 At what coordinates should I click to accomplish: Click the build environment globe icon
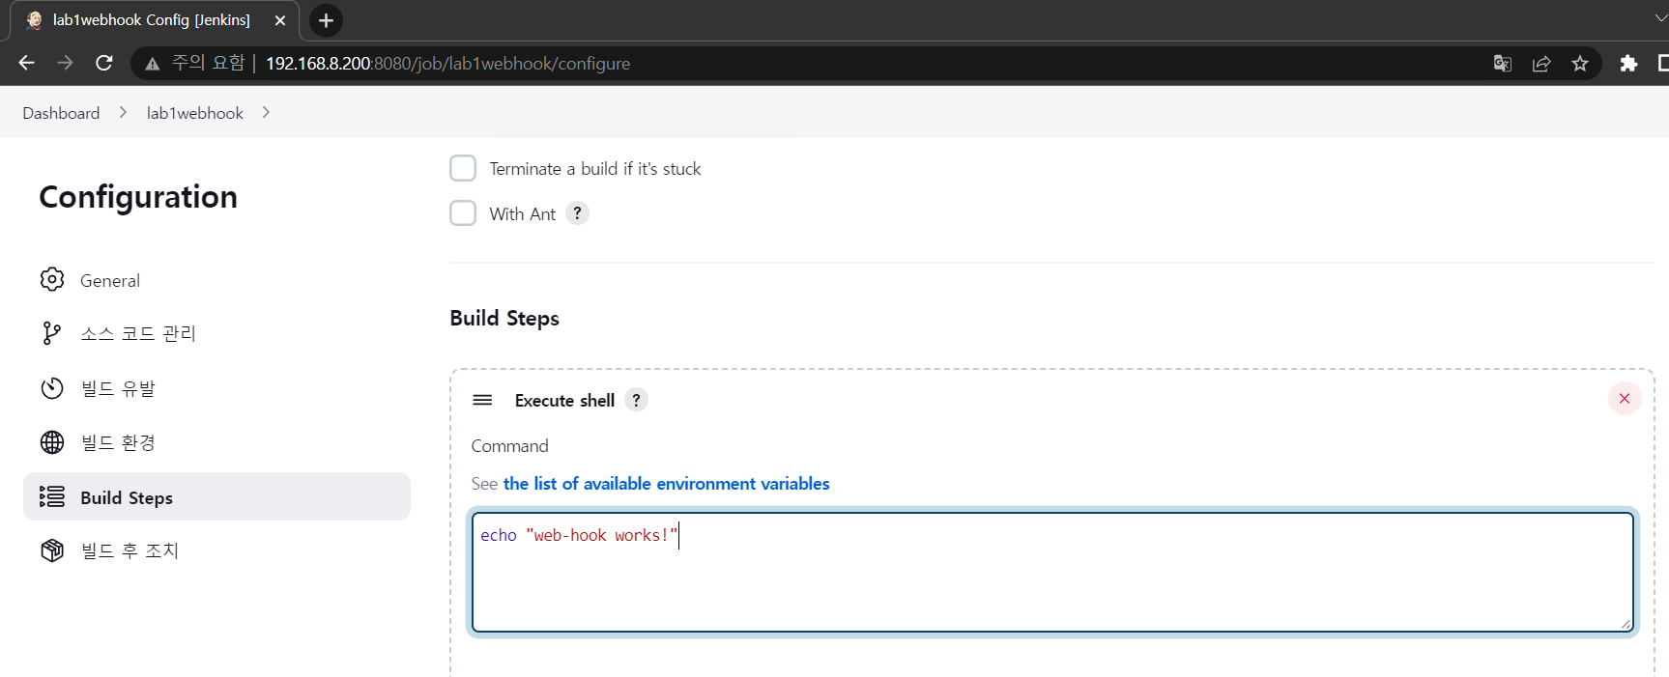pyautogui.click(x=52, y=442)
